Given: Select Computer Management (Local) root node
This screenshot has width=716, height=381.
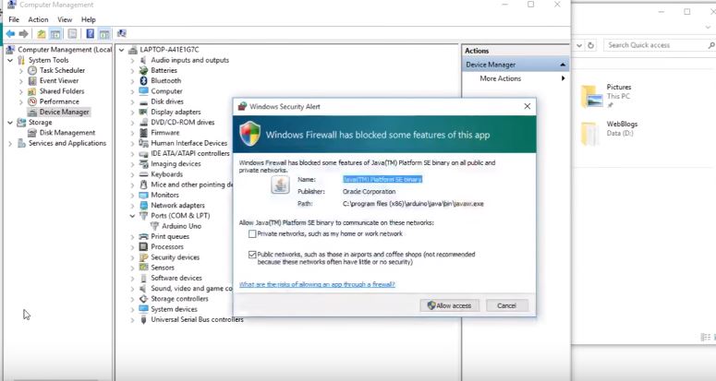Looking at the screenshot, I should (59, 49).
